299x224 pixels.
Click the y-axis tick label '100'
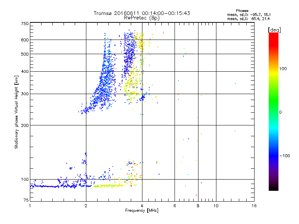(x=25, y=179)
